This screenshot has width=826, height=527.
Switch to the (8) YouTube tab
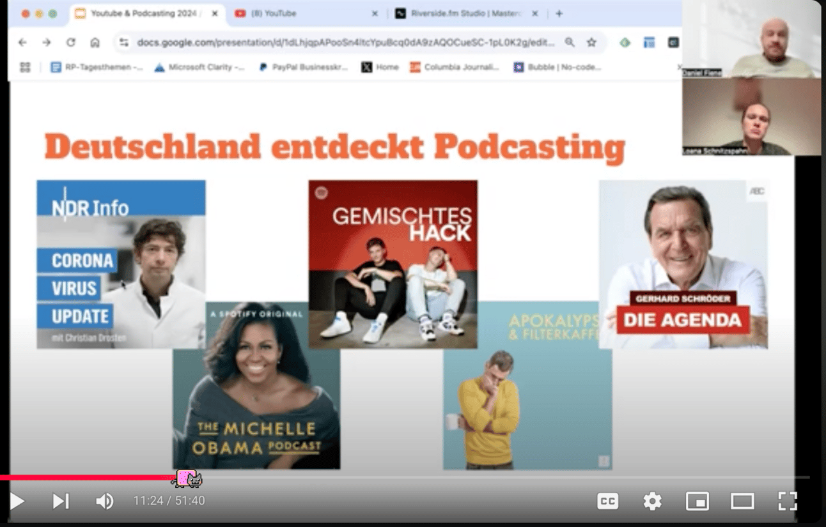coord(307,13)
